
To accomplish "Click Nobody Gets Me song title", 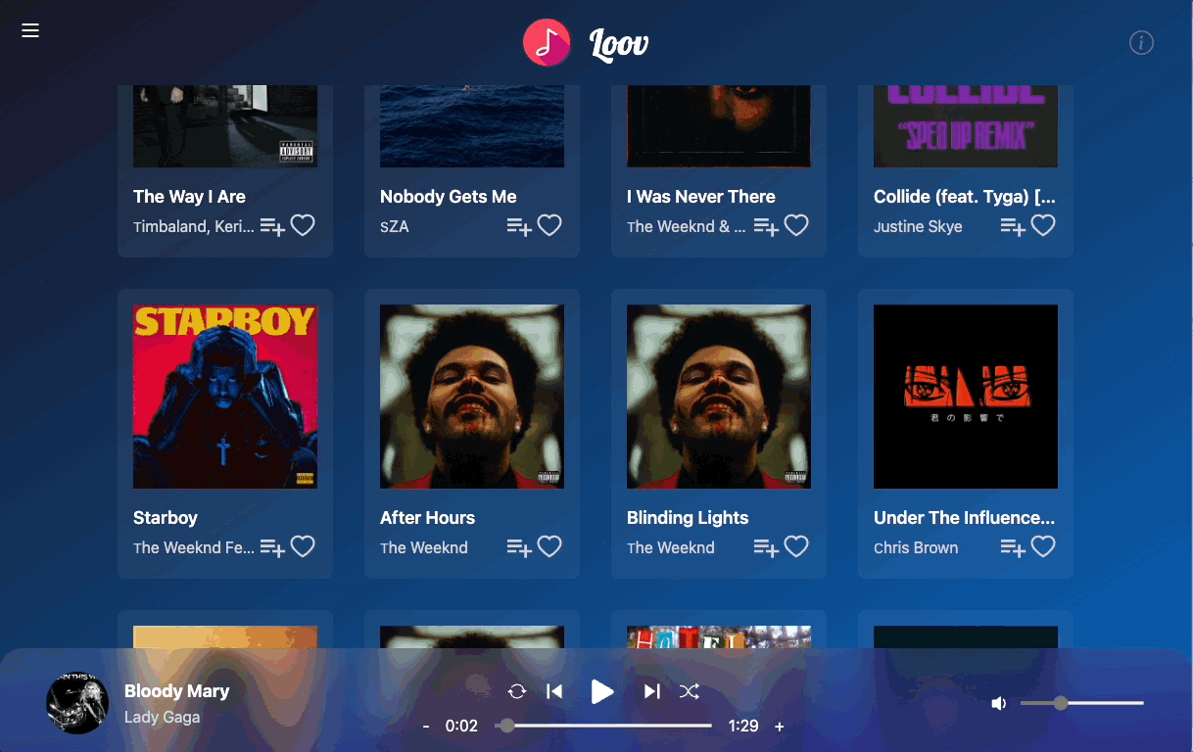I will pyautogui.click(x=449, y=197).
